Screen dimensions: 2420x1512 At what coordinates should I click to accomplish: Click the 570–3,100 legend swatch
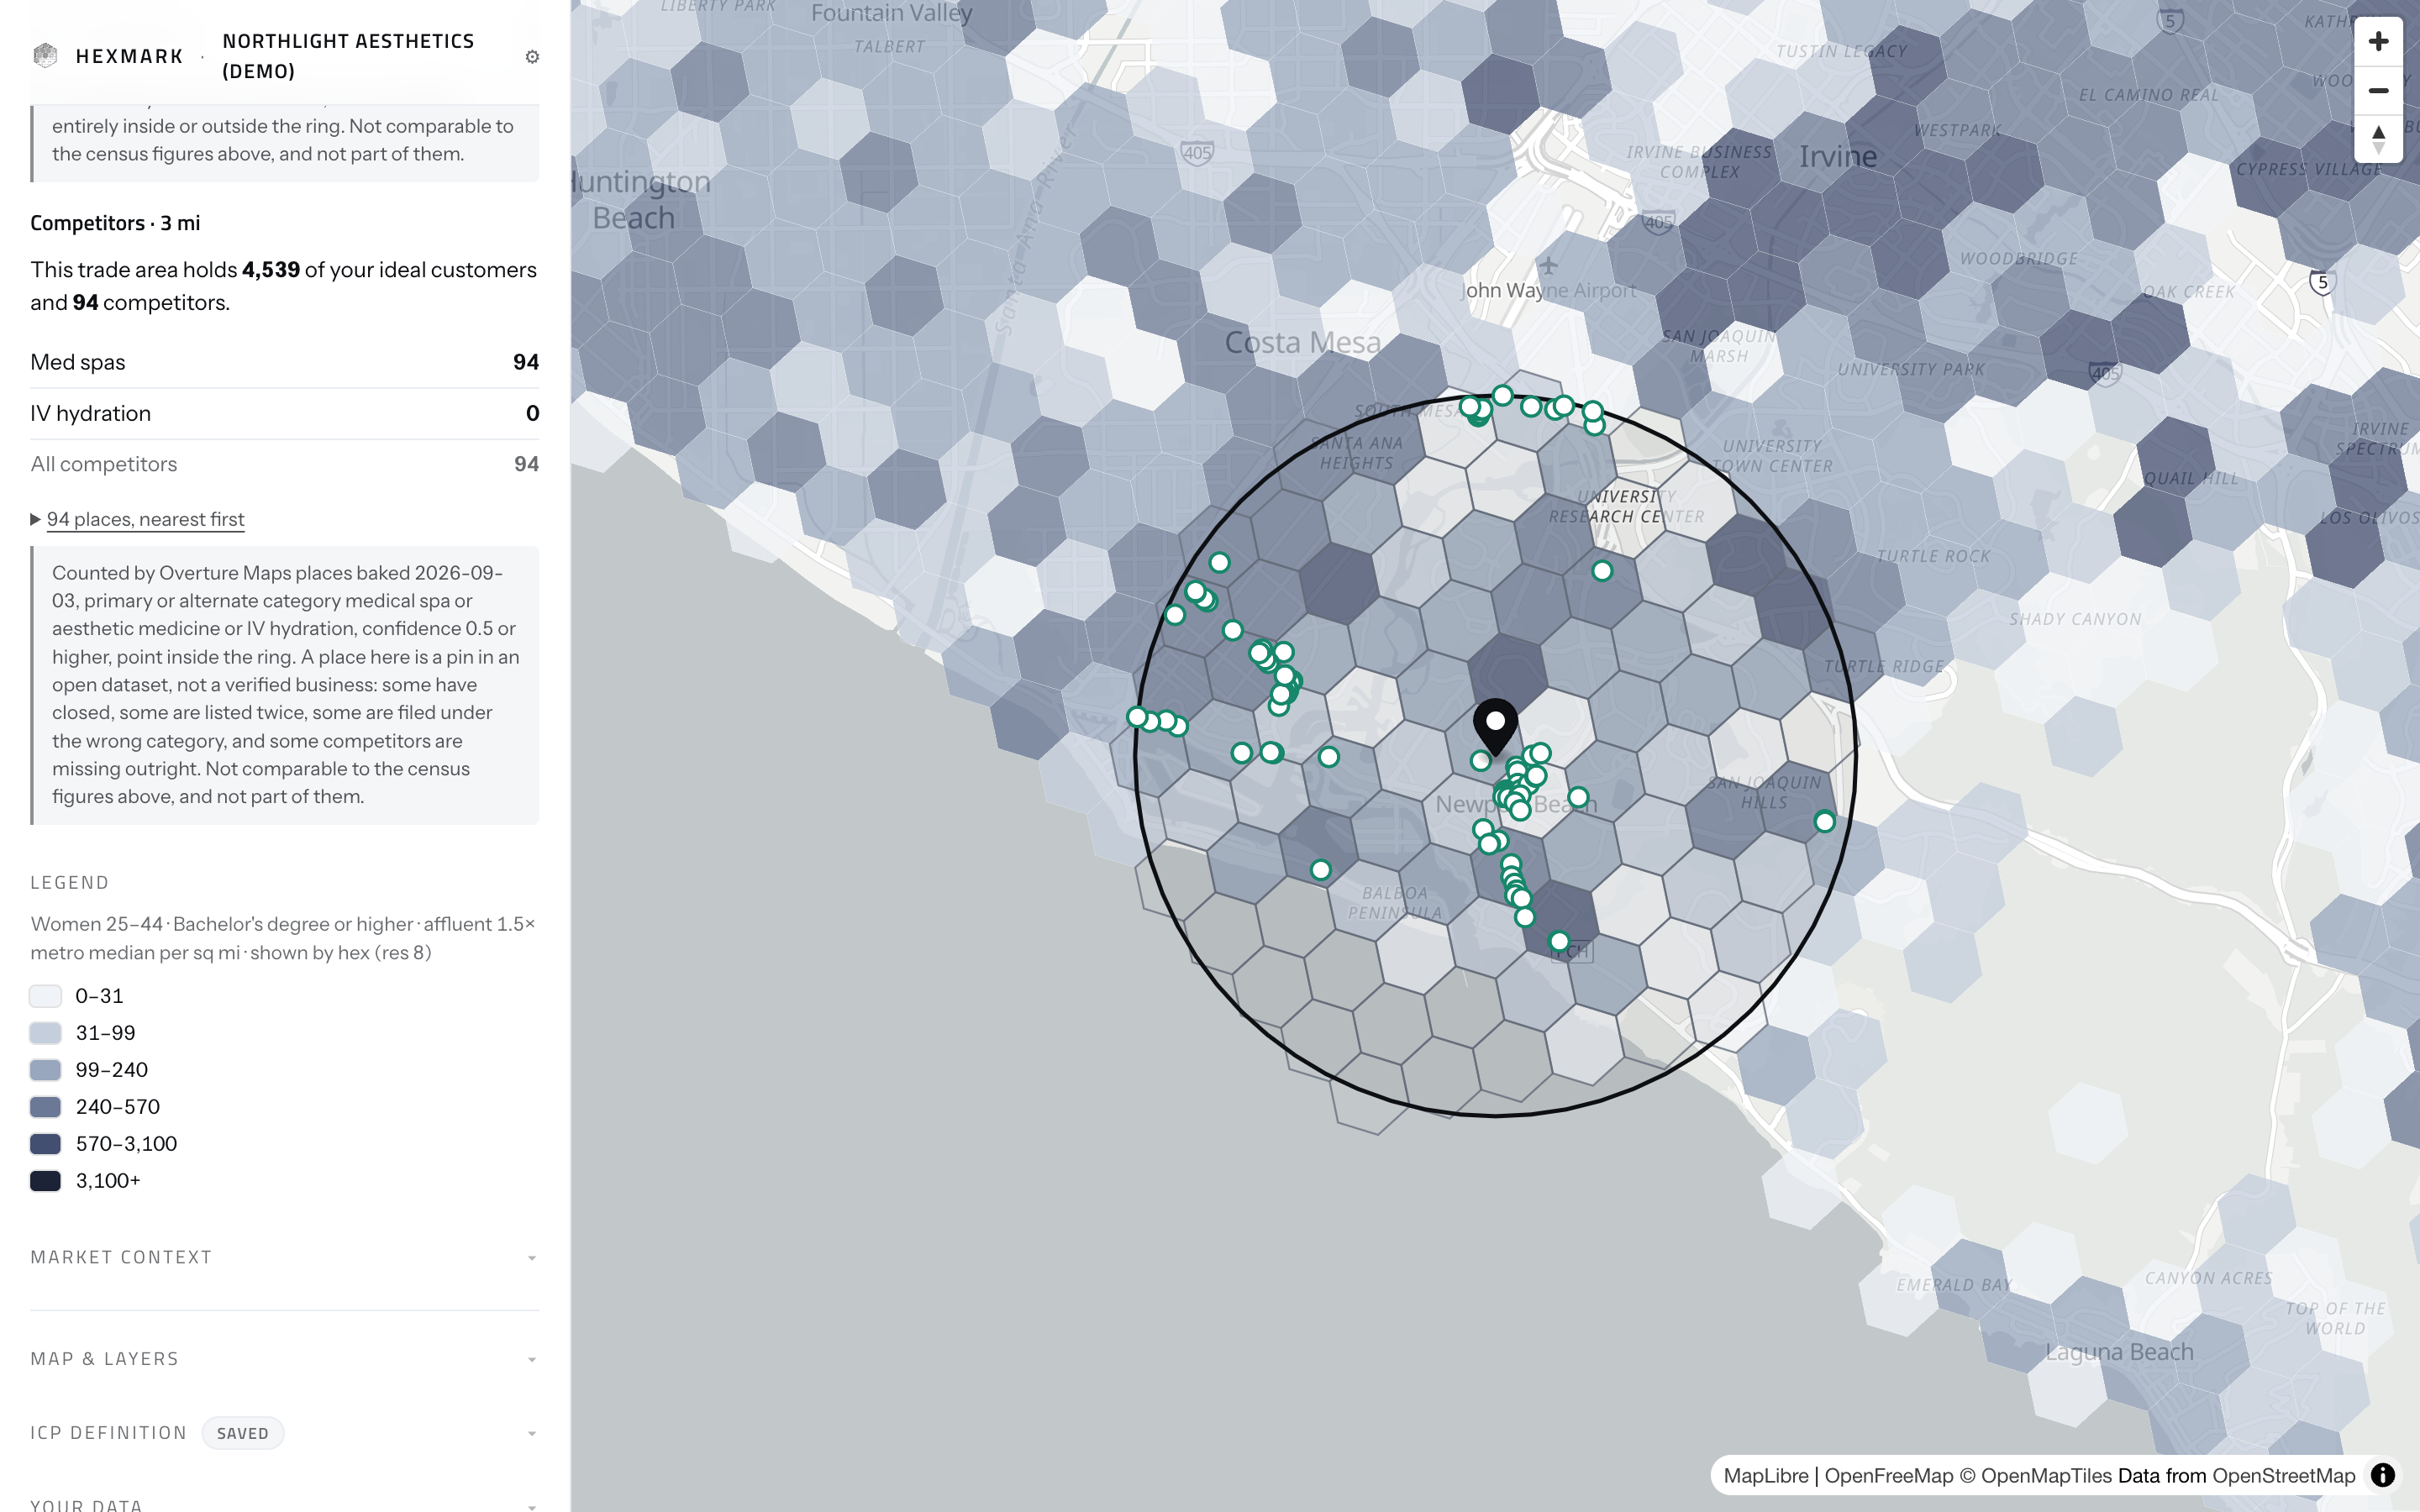point(46,1144)
